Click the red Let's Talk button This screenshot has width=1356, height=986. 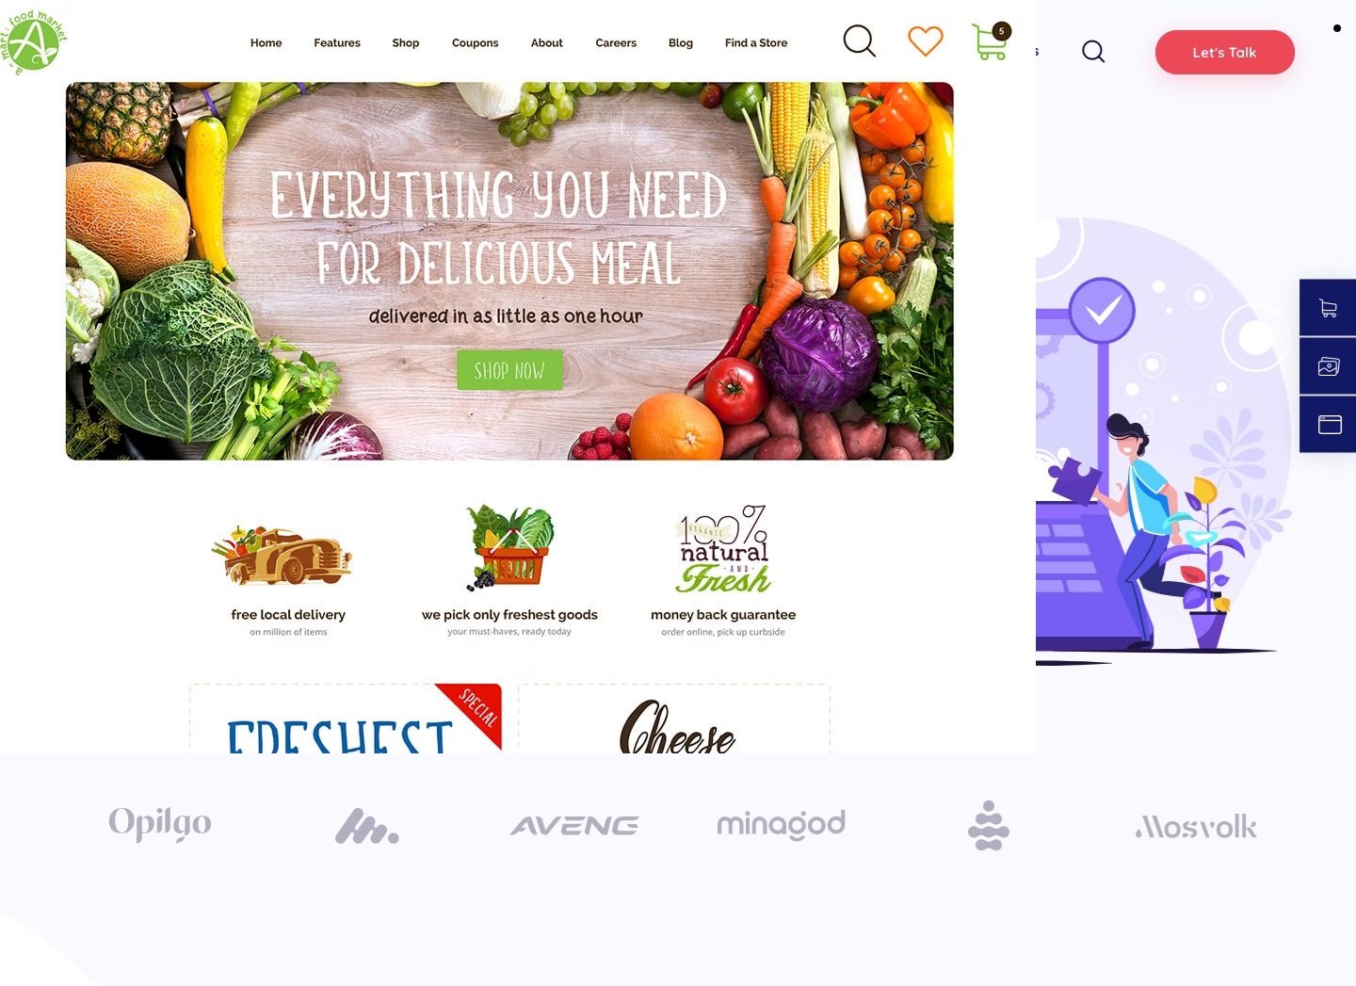pyautogui.click(x=1224, y=52)
